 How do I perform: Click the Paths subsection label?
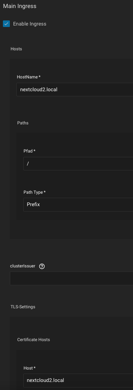click(23, 123)
